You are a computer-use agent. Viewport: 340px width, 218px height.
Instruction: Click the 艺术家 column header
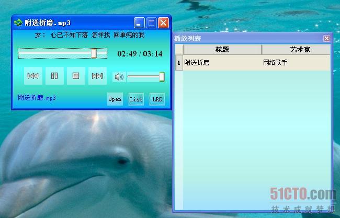pyautogui.click(x=296, y=50)
